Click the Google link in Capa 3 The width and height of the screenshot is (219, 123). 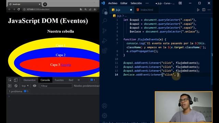tap(66, 65)
